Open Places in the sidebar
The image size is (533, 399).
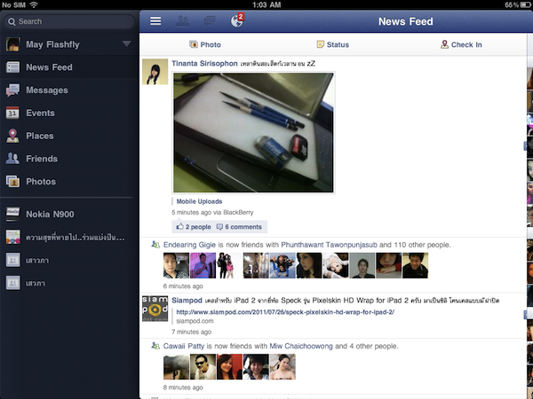click(x=39, y=137)
